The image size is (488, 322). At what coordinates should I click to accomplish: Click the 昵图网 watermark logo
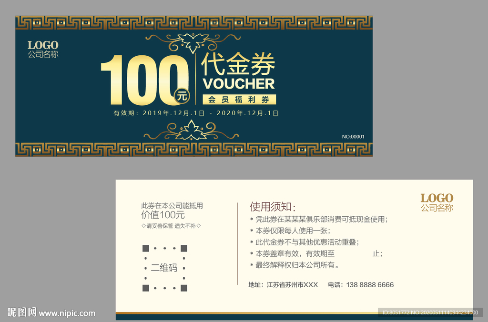pos(22,312)
